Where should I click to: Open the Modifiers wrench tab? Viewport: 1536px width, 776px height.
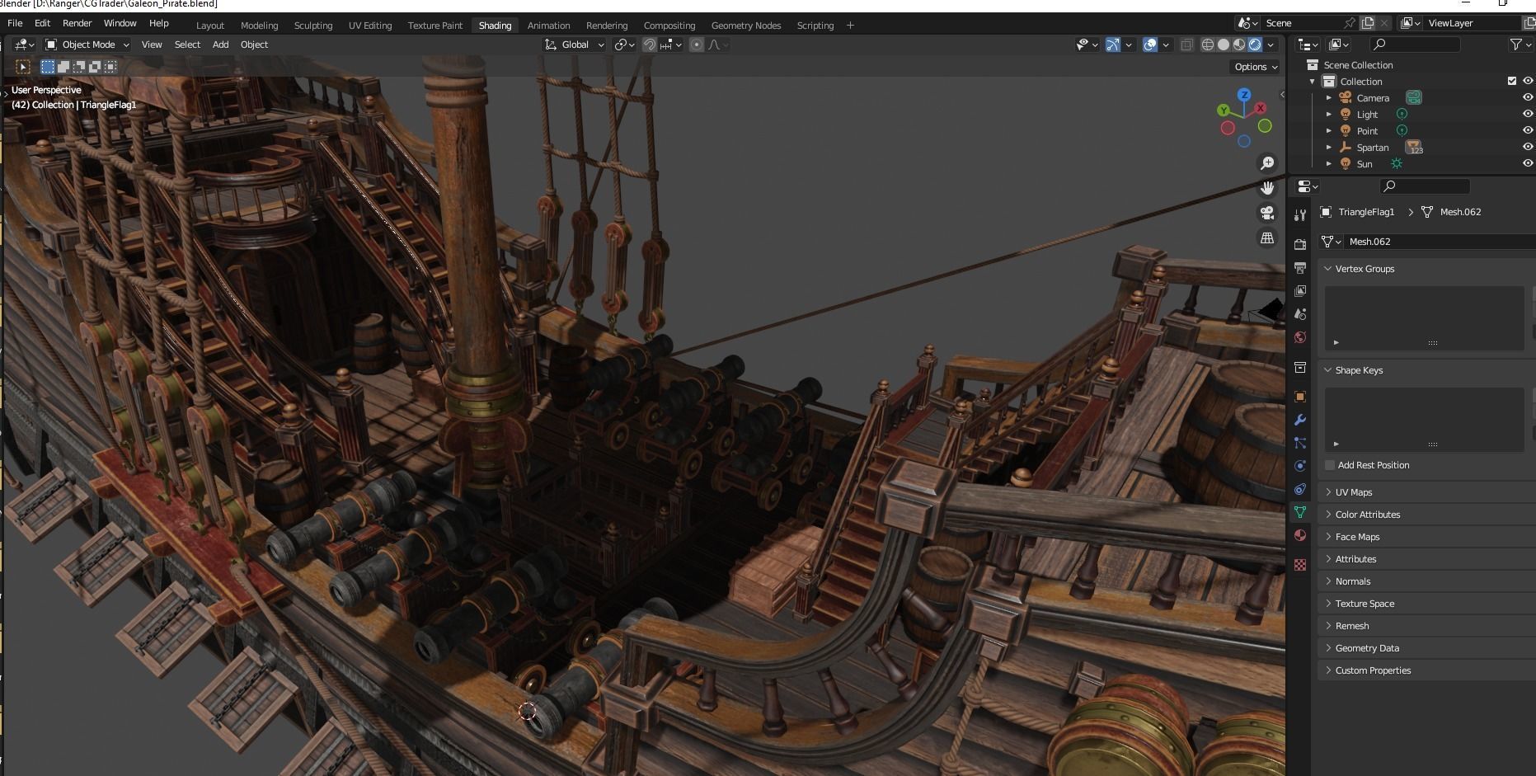pyautogui.click(x=1300, y=419)
